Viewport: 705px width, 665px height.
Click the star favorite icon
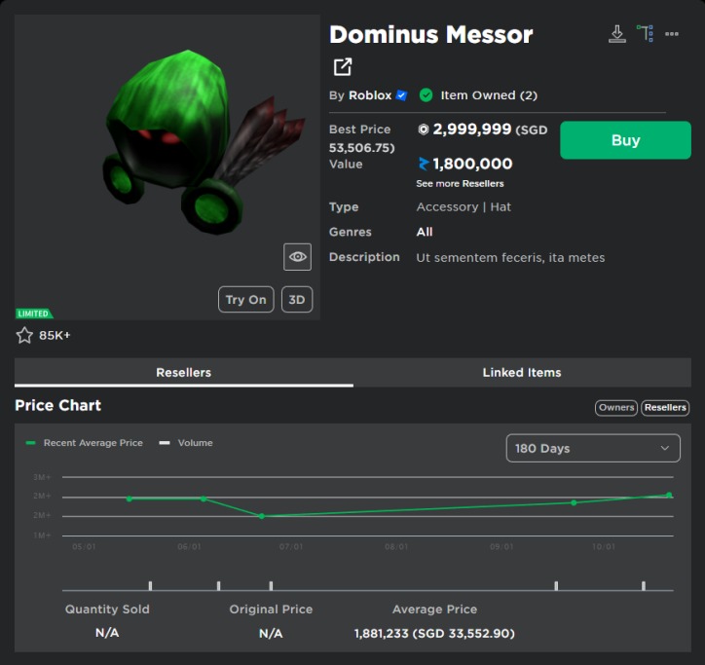[24, 335]
